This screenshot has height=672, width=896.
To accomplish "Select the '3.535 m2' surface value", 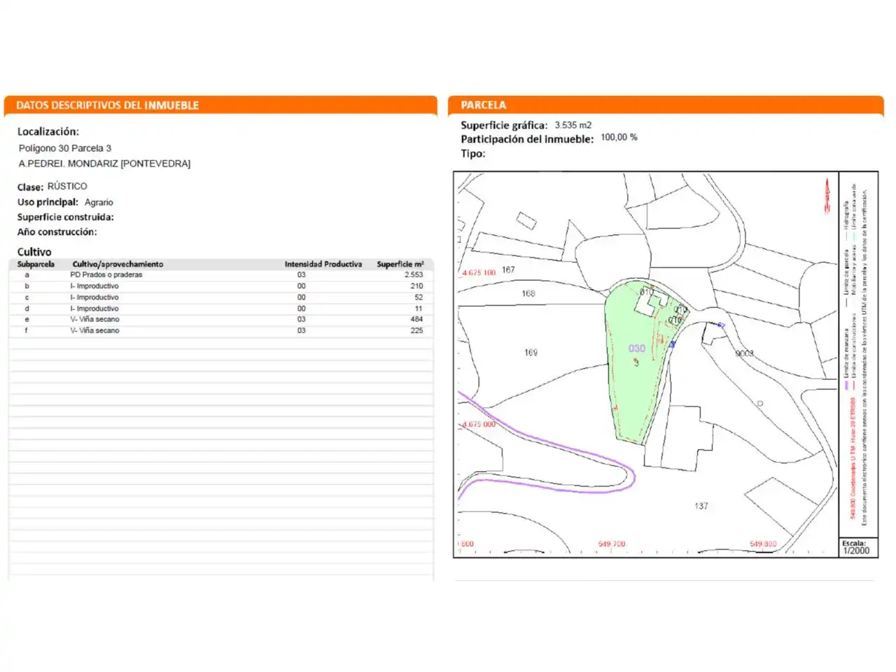I will [x=573, y=125].
